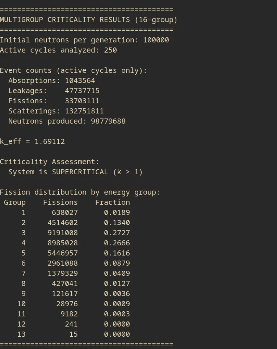Image resolution: width=277 pixels, height=349 pixels.
Task: Click the group 7 fissions value 1379329
Action: [x=63, y=274]
